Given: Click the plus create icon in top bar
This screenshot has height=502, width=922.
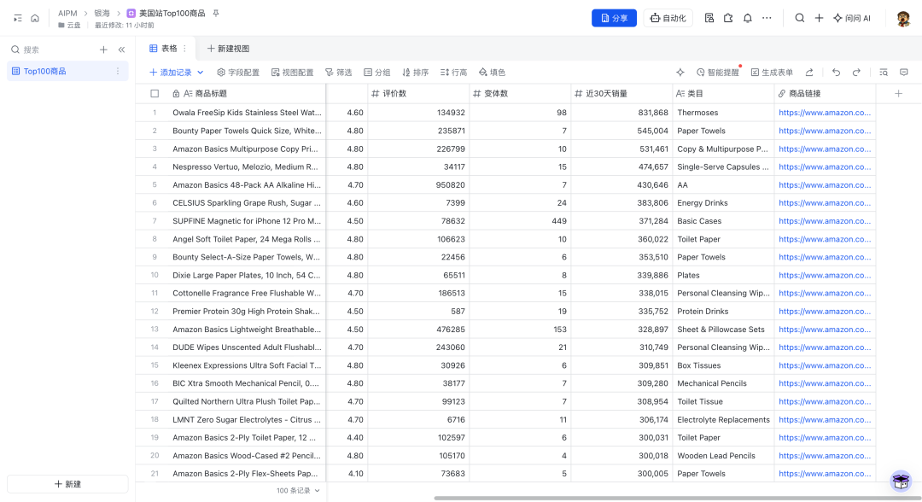Looking at the screenshot, I should (819, 18).
